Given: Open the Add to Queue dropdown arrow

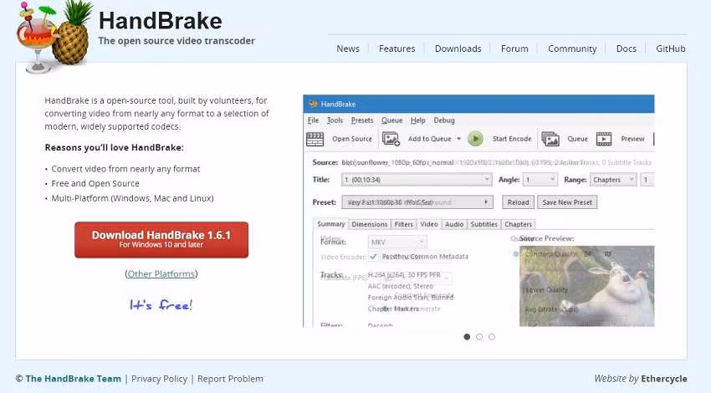Looking at the screenshot, I should [458, 139].
